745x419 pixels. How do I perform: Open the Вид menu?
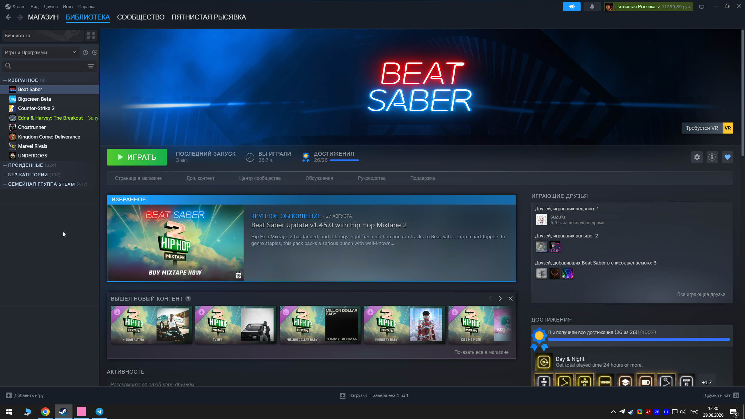34,7
